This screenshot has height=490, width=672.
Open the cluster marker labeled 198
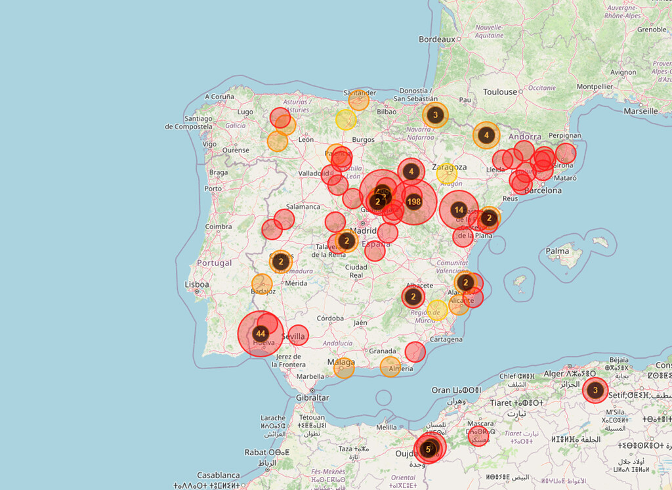point(413,202)
